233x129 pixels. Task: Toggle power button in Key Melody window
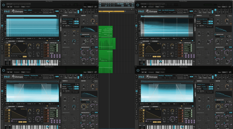[3, 5]
